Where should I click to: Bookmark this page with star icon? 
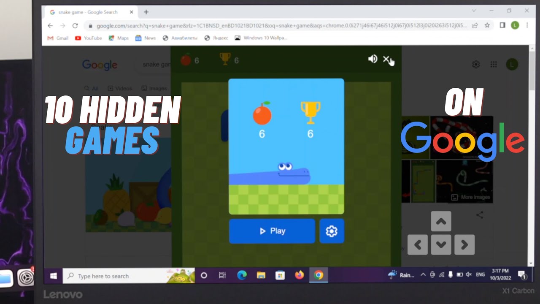click(x=487, y=25)
